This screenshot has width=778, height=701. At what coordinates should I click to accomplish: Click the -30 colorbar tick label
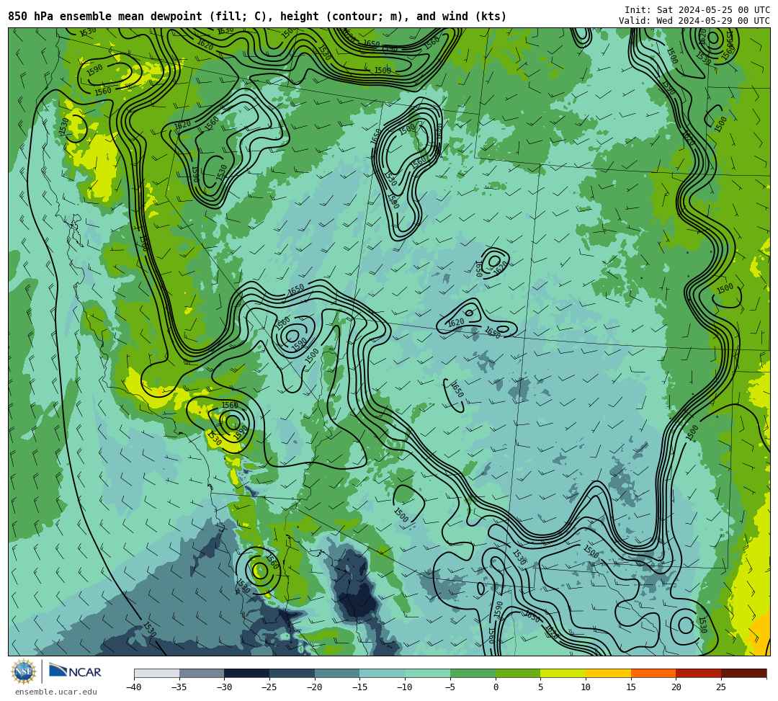coord(224,687)
